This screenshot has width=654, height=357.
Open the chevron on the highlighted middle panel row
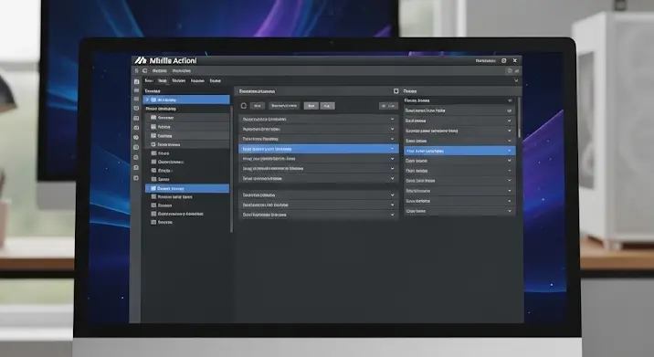pos(392,149)
